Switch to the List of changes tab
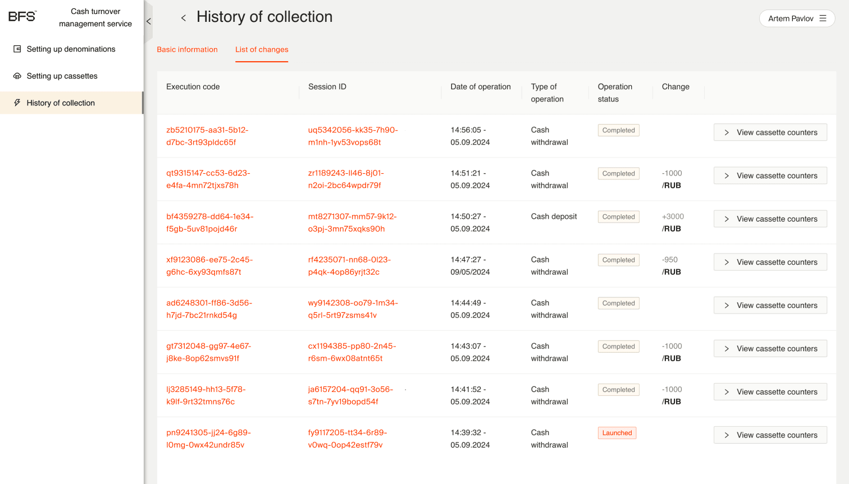This screenshot has width=849, height=484. click(262, 49)
